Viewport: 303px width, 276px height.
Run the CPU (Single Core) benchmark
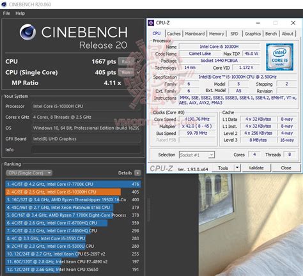pyautogui.click(x=126, y=72)
